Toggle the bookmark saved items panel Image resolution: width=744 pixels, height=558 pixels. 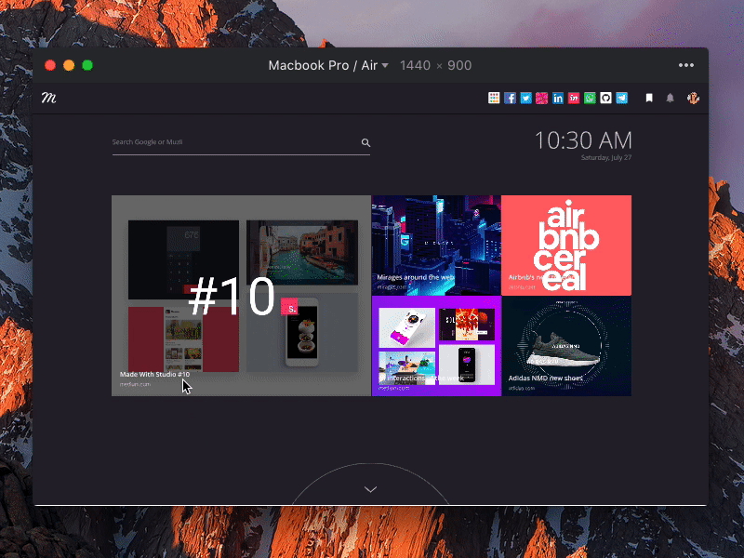[649, 97]
